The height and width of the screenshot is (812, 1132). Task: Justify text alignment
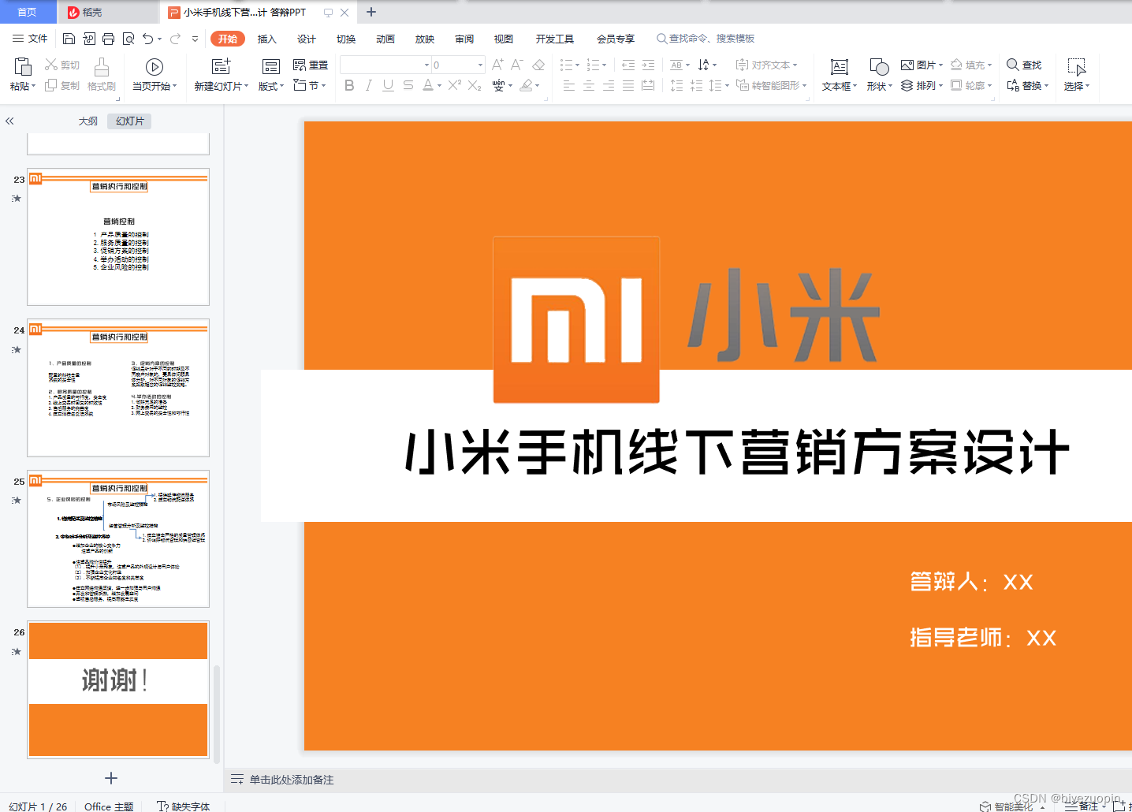point(628,85)
